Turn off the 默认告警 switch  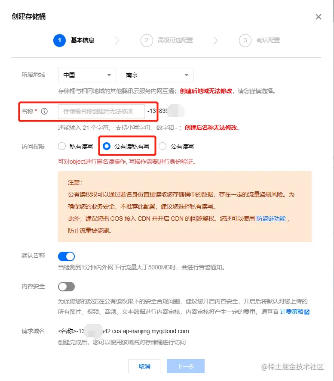pyautogui.click(x=66, y=256)
